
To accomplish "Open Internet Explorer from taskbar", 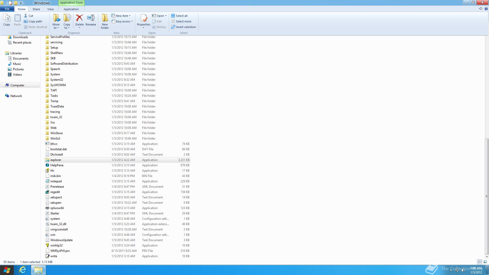I will click(23, 270).
